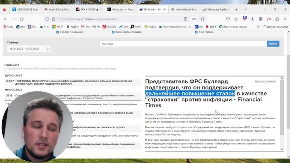Open the BA bookmark

coord(199,27)
